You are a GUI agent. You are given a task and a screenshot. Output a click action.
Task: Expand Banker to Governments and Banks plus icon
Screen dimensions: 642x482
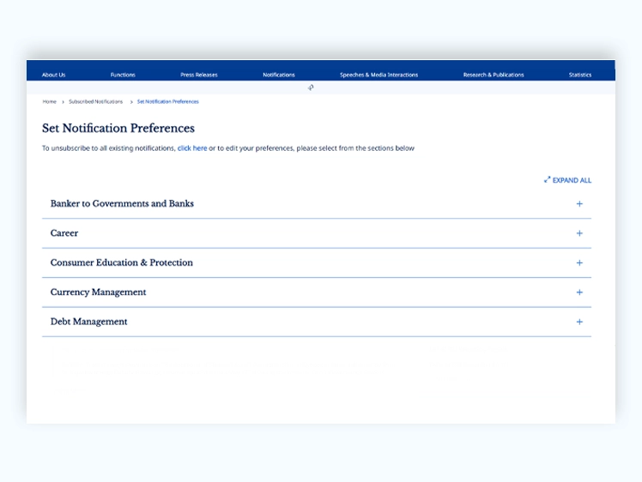coord(579,204)
